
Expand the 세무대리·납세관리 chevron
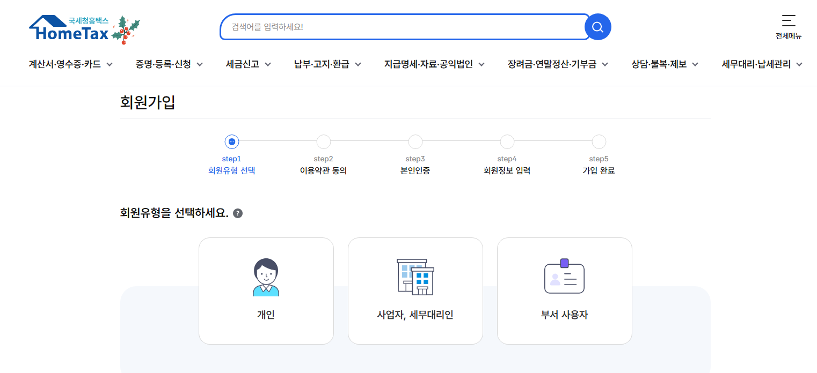click(x=799, y=64)
